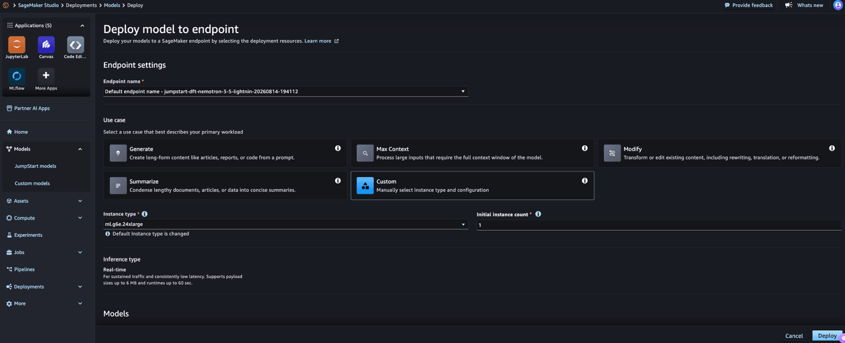Viewport: 845px width, 343px height.
Task: Open the MLflow application icon
Action: pos(17,76)
